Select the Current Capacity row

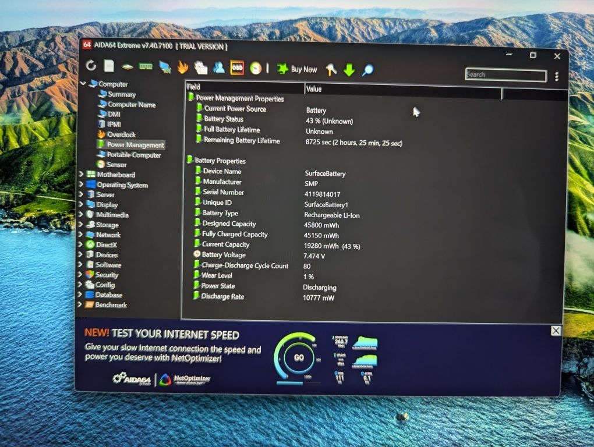point(277,245)
